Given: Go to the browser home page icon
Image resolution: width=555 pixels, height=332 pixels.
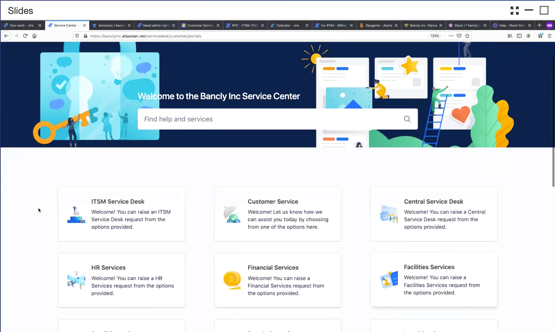Looking at the screenshot, I should (x=34, y=36).
